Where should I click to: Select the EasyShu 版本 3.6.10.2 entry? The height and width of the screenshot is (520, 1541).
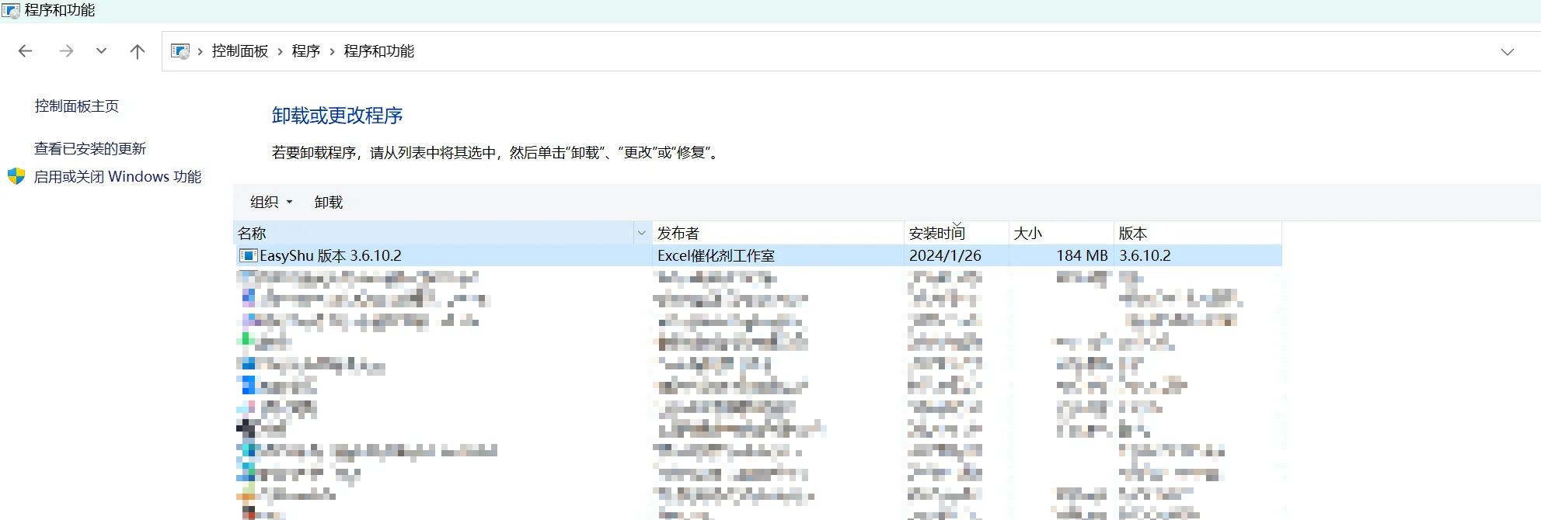[758, 255]
